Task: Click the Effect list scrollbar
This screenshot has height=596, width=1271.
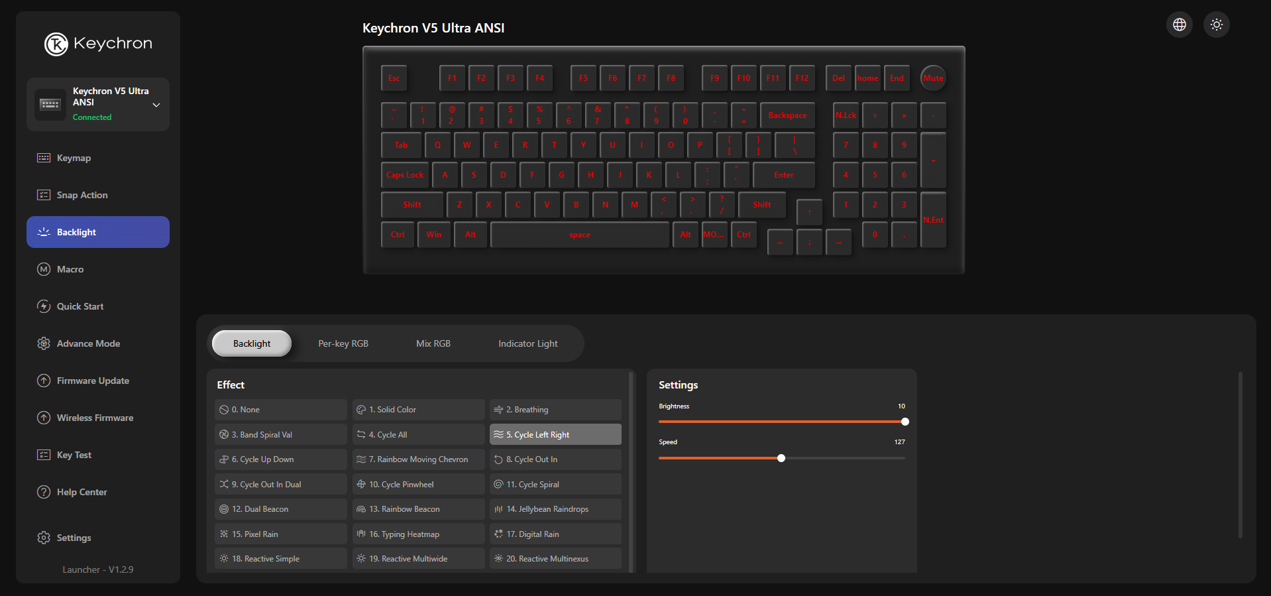Action: tap(632, 472)
